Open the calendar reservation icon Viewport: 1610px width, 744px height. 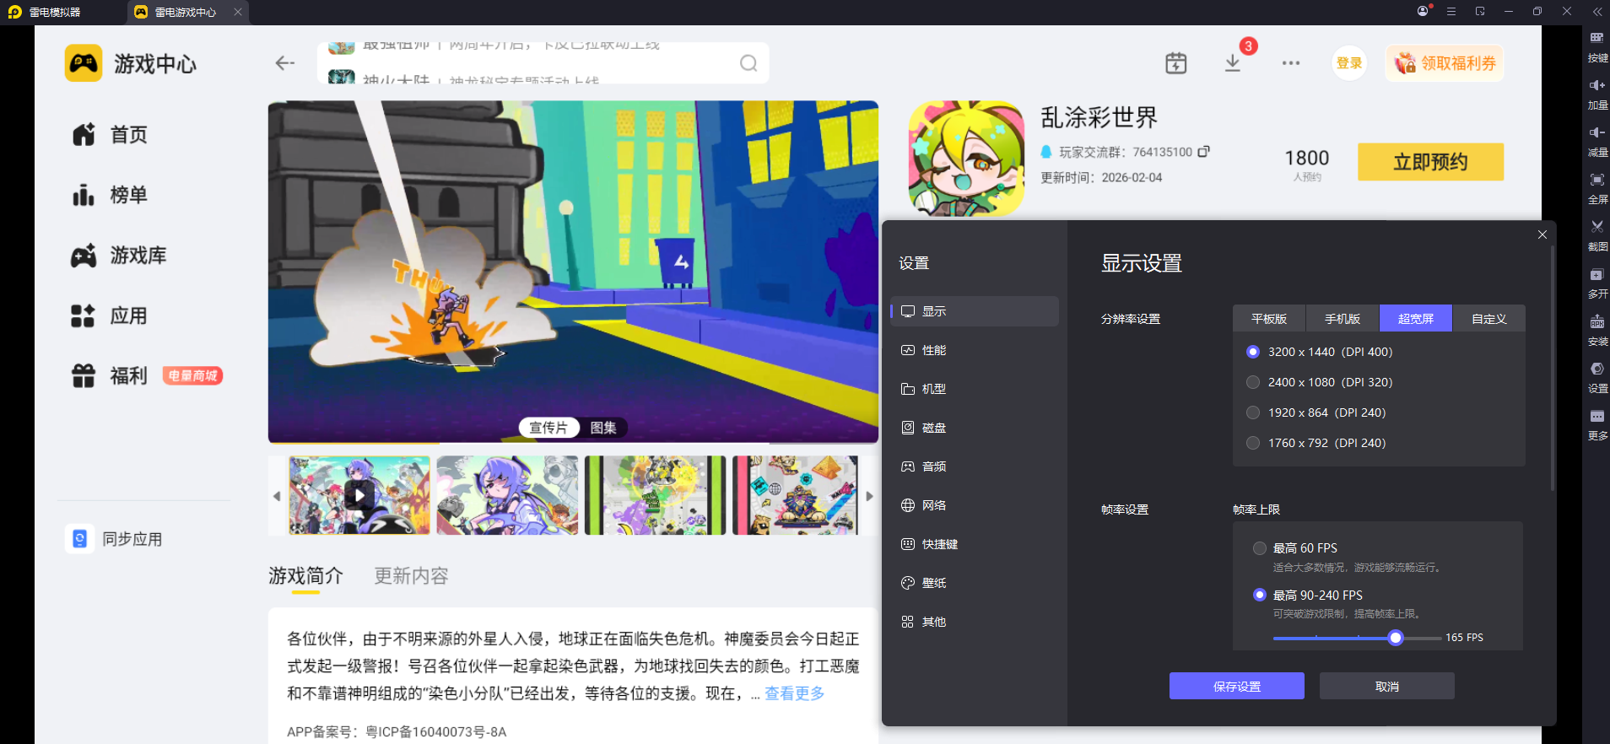point(1175,63)
